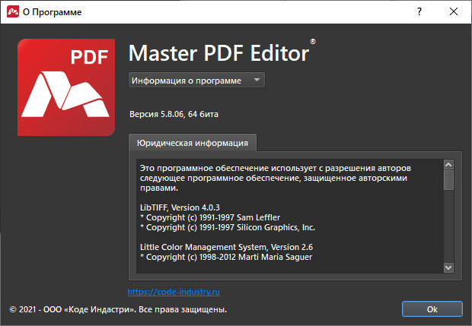The image size is (472, 326).
Task: Click the Master PDF Editor heading text
Action: click(x=218, y=53)
